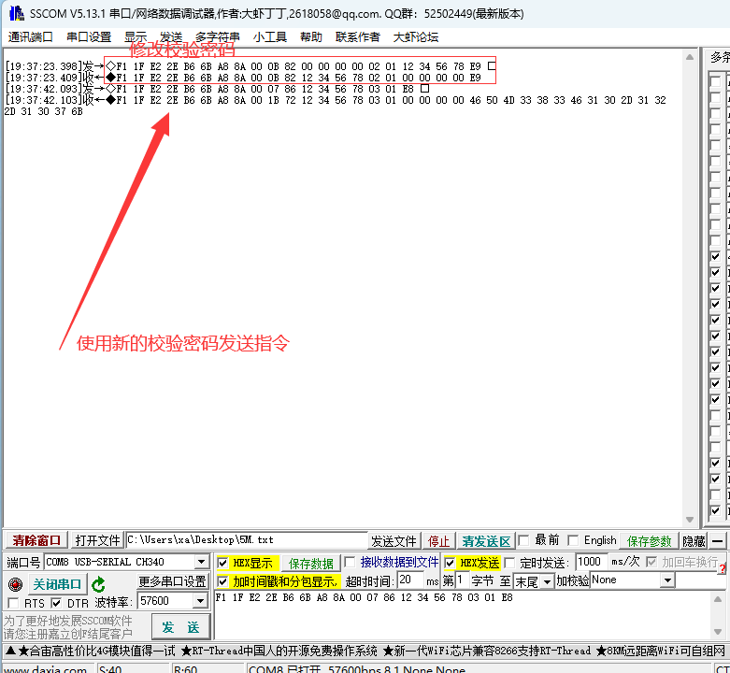Click the scrolling advertisement banner text

[x=365, y=651]
